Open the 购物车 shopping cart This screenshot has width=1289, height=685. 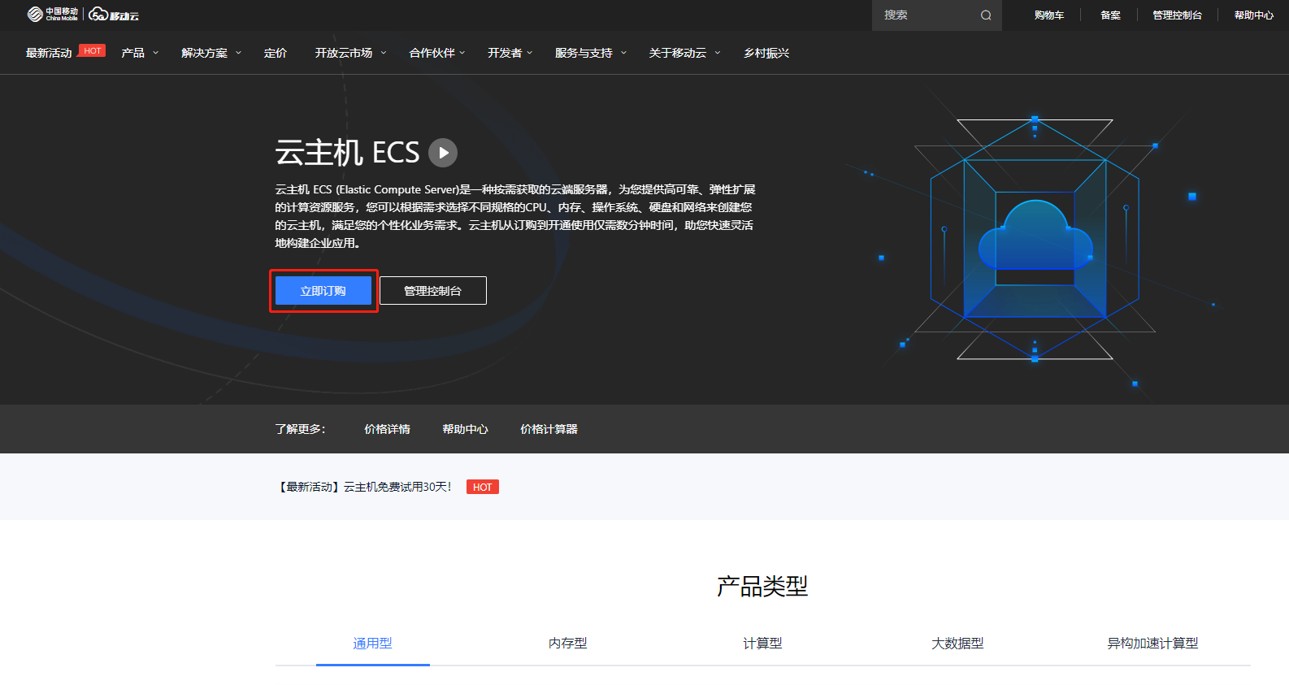point(1049,15)
